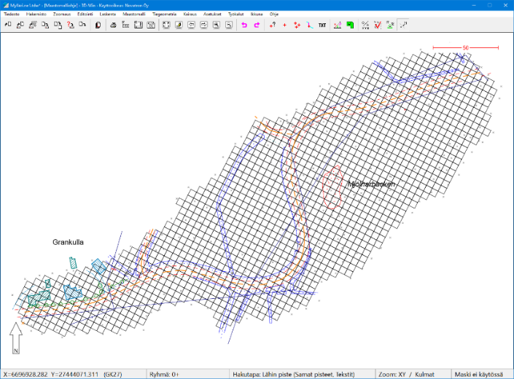Image resolution: width=514 pixels, height=379 pixels.
Task: Toggle the red checkmark toolbar icon
Action: (377, 25)
